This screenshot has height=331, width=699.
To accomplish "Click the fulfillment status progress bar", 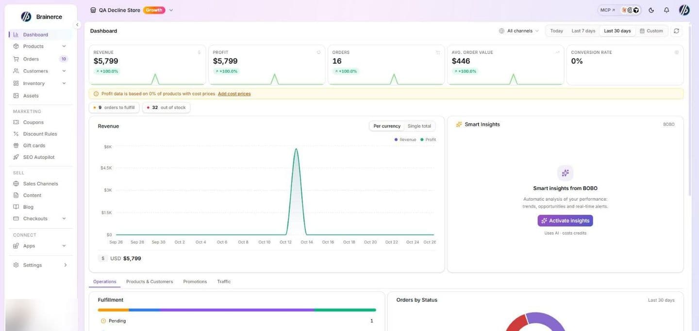I will click(237, 310).
